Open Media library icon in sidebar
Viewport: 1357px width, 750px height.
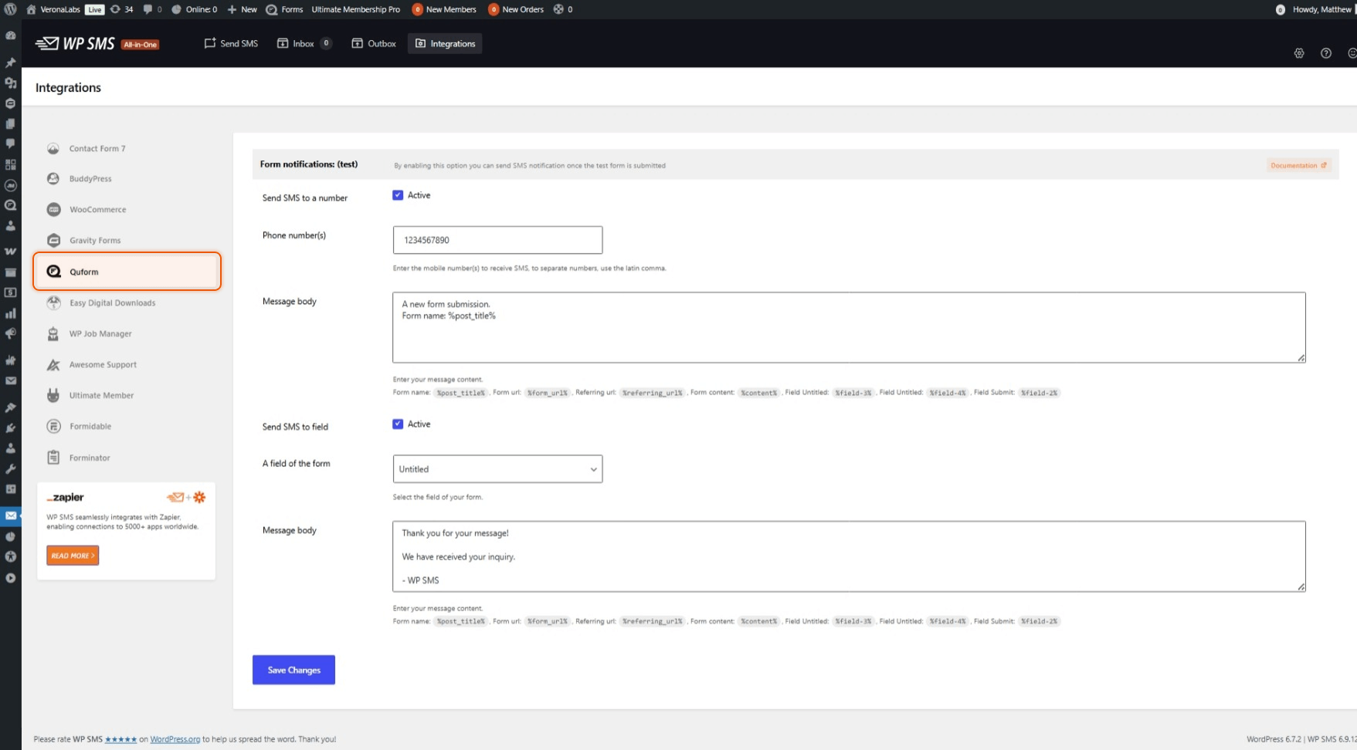[11, 83]
